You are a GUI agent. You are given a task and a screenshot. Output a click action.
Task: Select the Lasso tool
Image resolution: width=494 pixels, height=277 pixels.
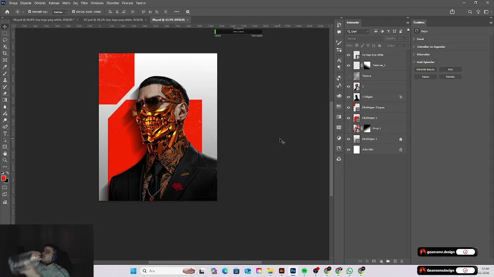pos(5,40)
